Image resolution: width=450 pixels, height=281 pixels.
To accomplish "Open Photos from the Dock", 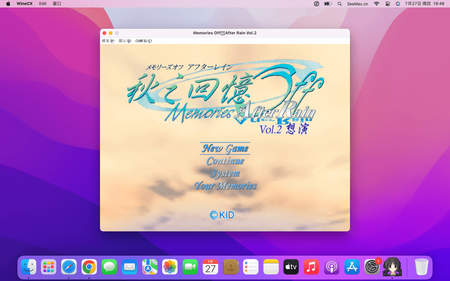I will pos(170,267).
